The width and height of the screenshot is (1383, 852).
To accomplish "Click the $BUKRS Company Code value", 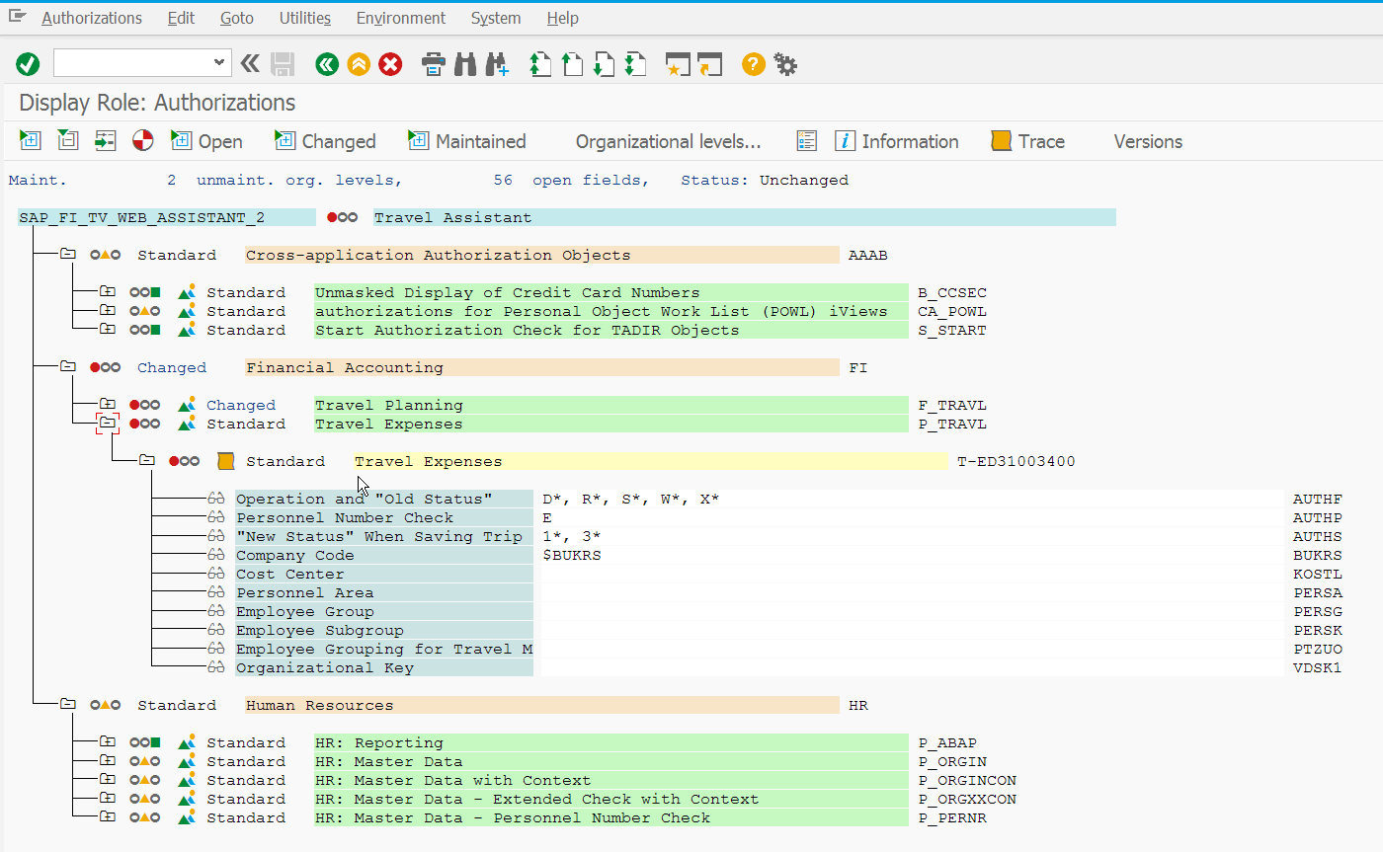I will coord(572,555).
